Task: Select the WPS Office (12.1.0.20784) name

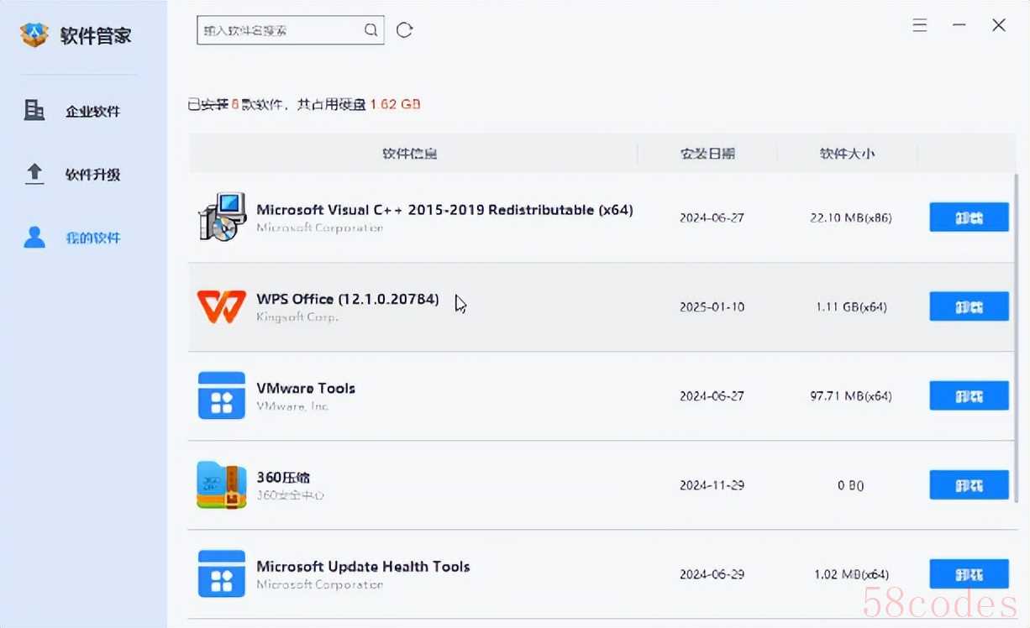Action: click(x=348, y=299)
